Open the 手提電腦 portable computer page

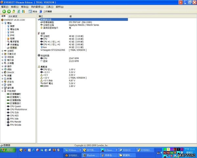pos(13,45)
